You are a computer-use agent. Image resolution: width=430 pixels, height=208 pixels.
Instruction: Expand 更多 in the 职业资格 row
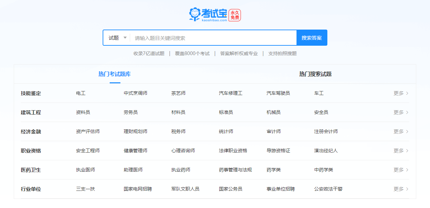[x=401, y=151]
